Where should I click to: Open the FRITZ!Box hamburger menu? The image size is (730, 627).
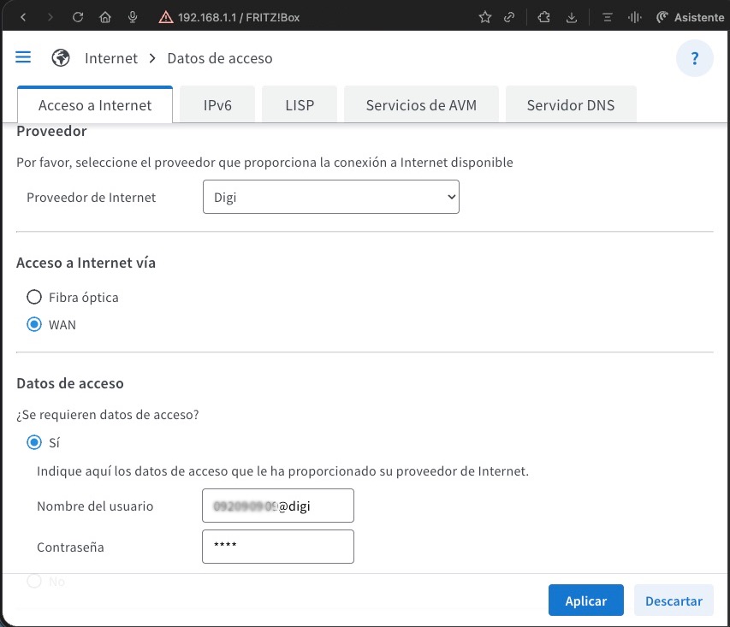[23, 57]
